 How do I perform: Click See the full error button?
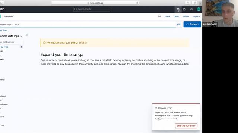pyautogui.click(x=186, y=126)
